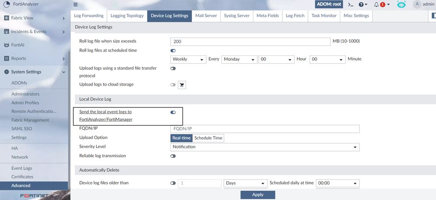Select Advanced in the sidebar

click(x=34, y=186)
